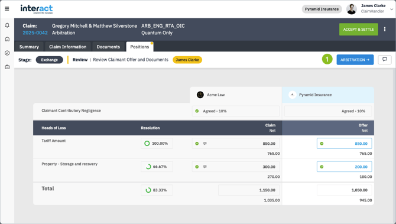Open Pyramid Insurance organisation selector
This screenshot has height=224, width=396.
tap(322, 9)
